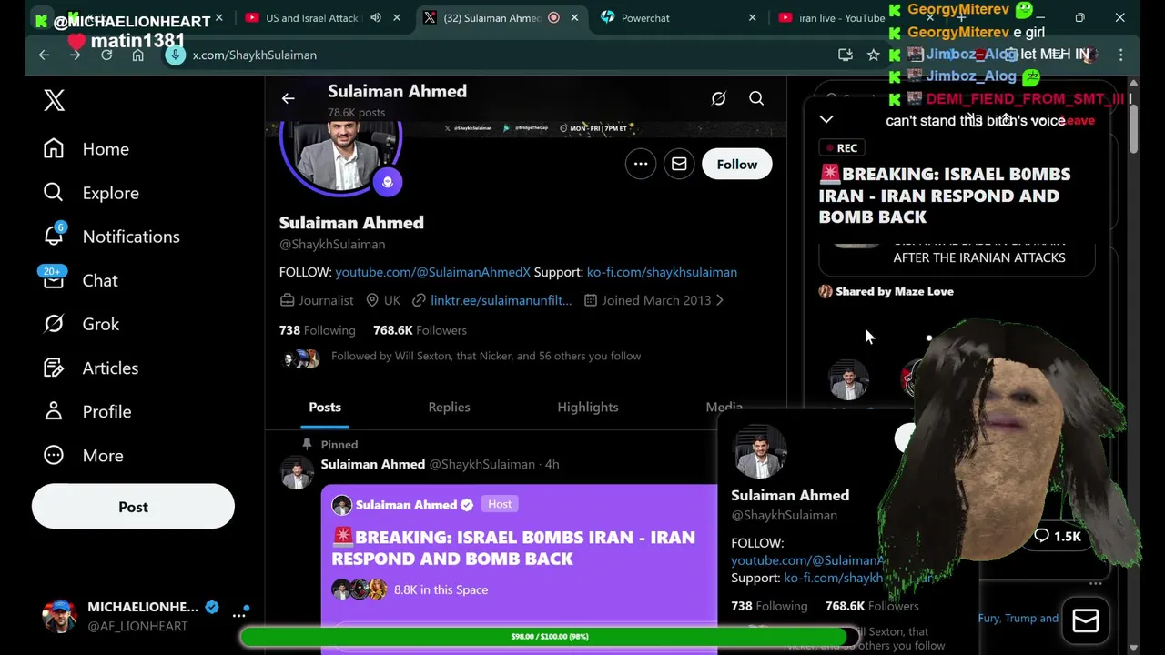
Task: Click Sulaiman Ahmed's large profile picture
Action: pyautogui.click(x=341, y=155)
